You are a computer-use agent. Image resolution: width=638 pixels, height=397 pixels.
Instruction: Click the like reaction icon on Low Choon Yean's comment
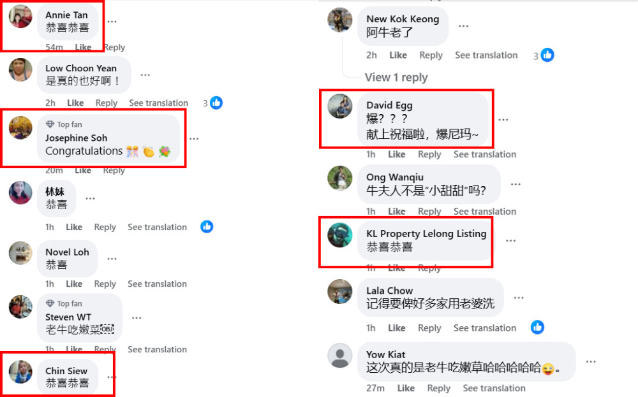coord(216,103)
